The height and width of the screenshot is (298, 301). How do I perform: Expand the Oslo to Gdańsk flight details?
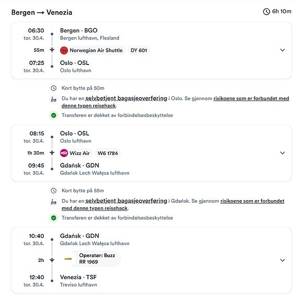282,153
